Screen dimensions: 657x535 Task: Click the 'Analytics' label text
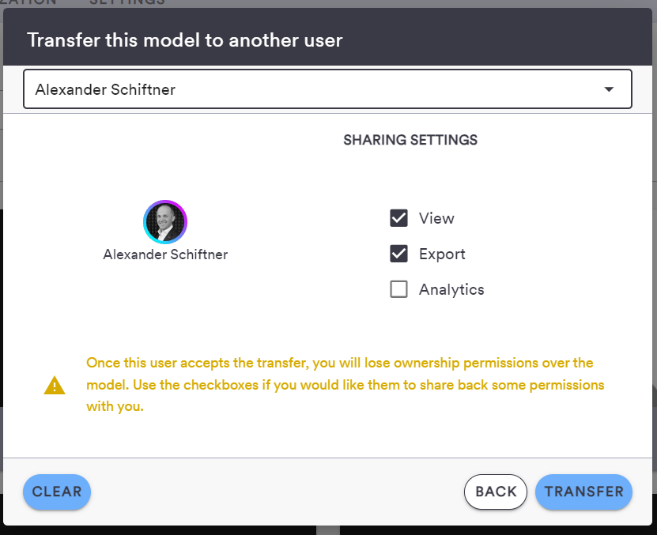451,289
